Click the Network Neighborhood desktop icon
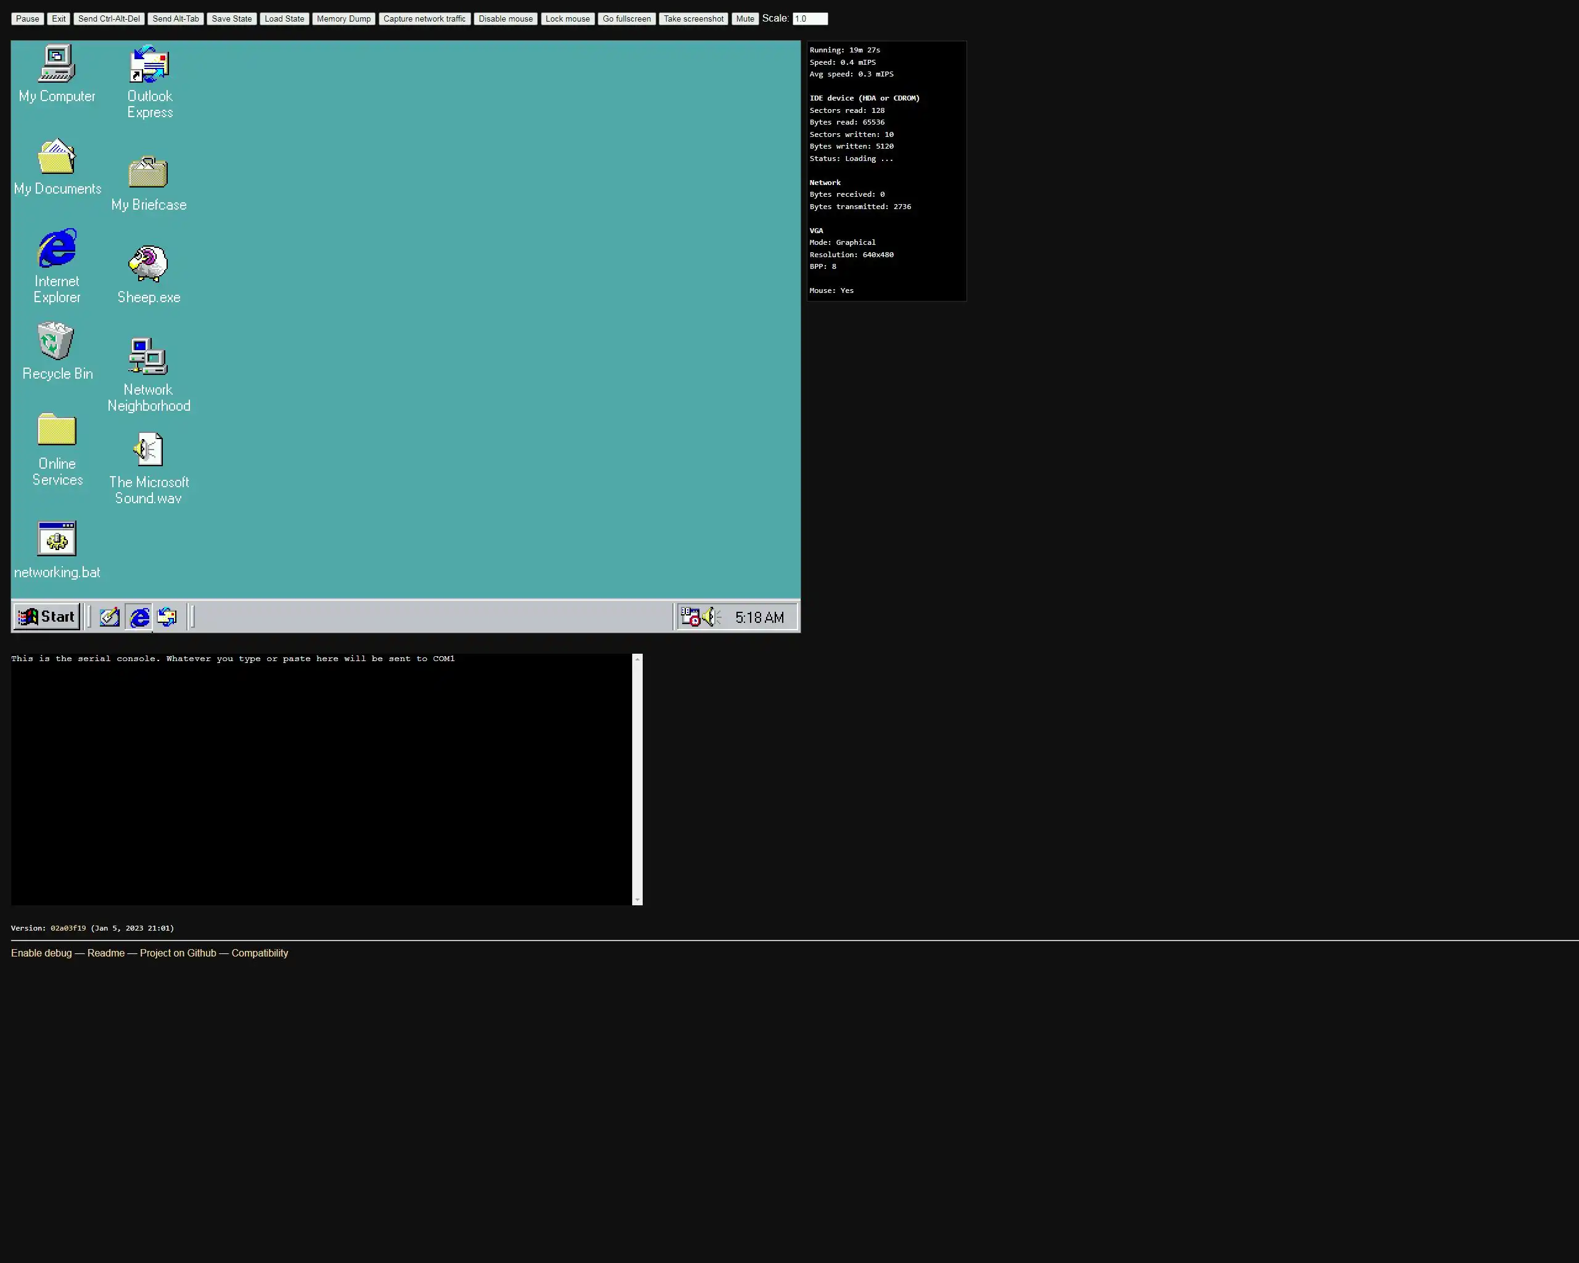1579x1263 pixels. click(148, 357)
